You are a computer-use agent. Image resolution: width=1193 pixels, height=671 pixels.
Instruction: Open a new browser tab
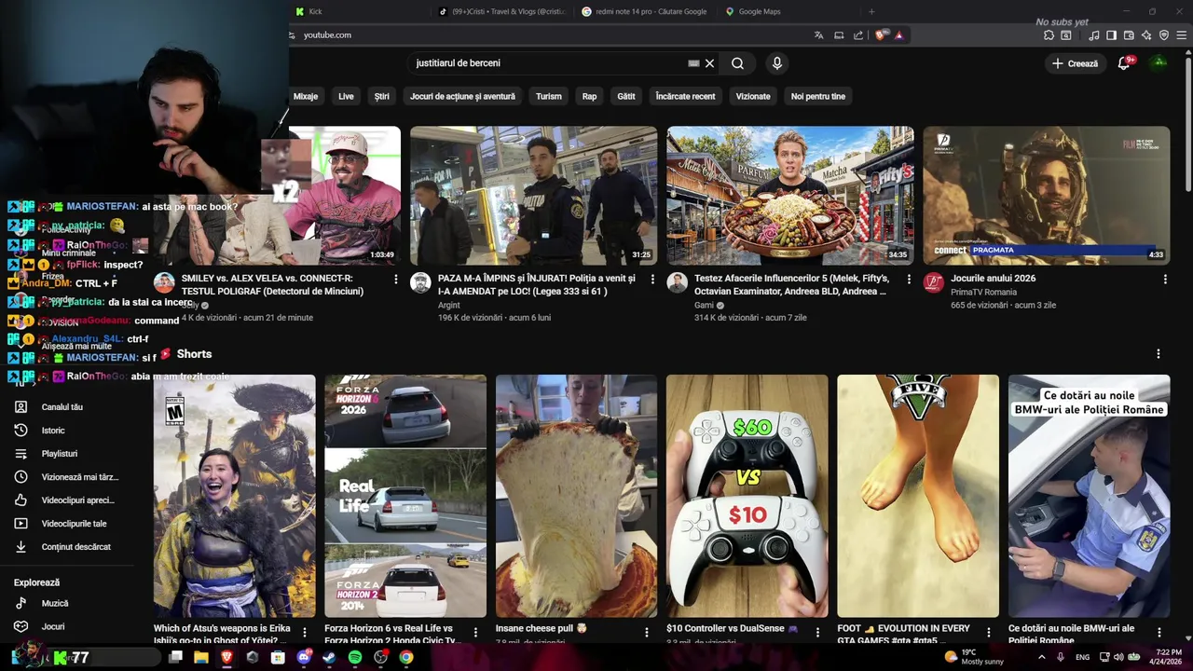[871, 11]
